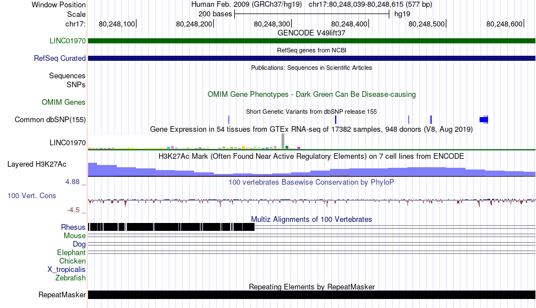Click the tall gray bar in GTEx chart

pyautogui.click(x=283, y=141)
